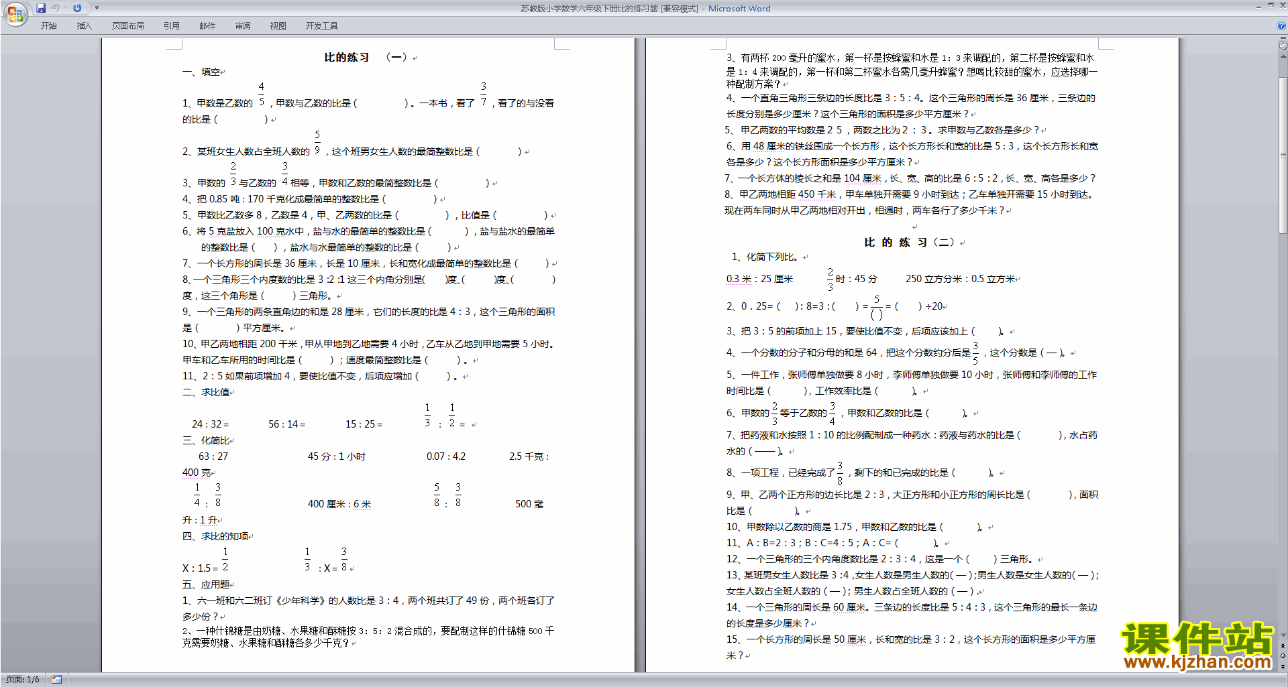Click the heading 比的练习（二）
1288x687 pixels.
point(910,243)
